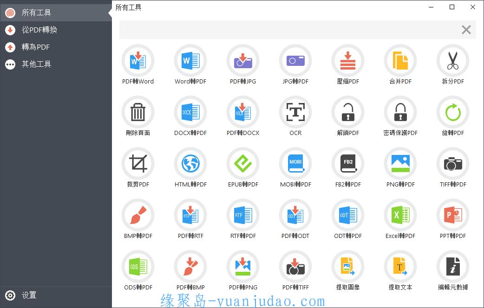Image resolution: width=484 pixels, height=308 pixels.
Task: Choose the 提取文本 extract text tool
Action: [400, 267]
